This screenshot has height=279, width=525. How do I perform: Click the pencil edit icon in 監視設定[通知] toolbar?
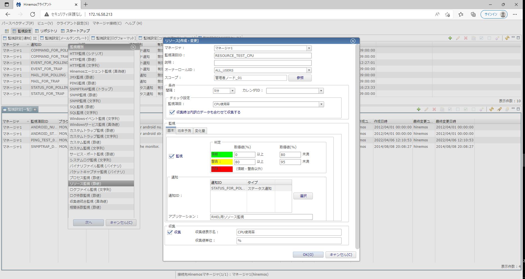458,38
